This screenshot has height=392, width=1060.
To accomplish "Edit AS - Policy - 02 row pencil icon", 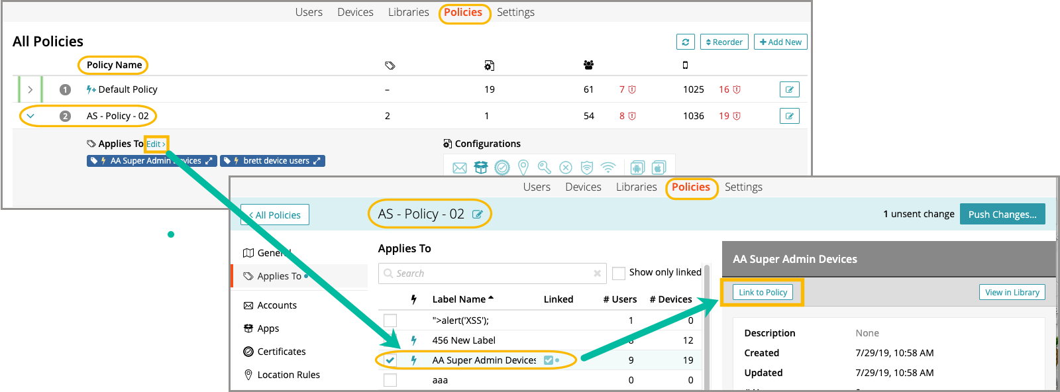I will [789, 116].
